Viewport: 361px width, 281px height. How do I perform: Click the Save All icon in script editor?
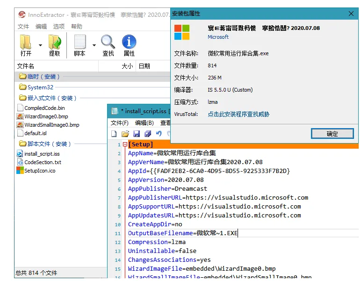pos(148,134)
